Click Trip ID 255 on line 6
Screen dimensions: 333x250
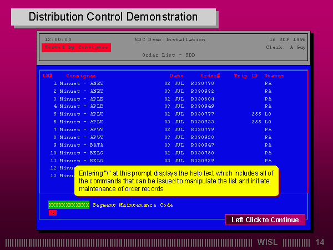click(x=256, y=122)
